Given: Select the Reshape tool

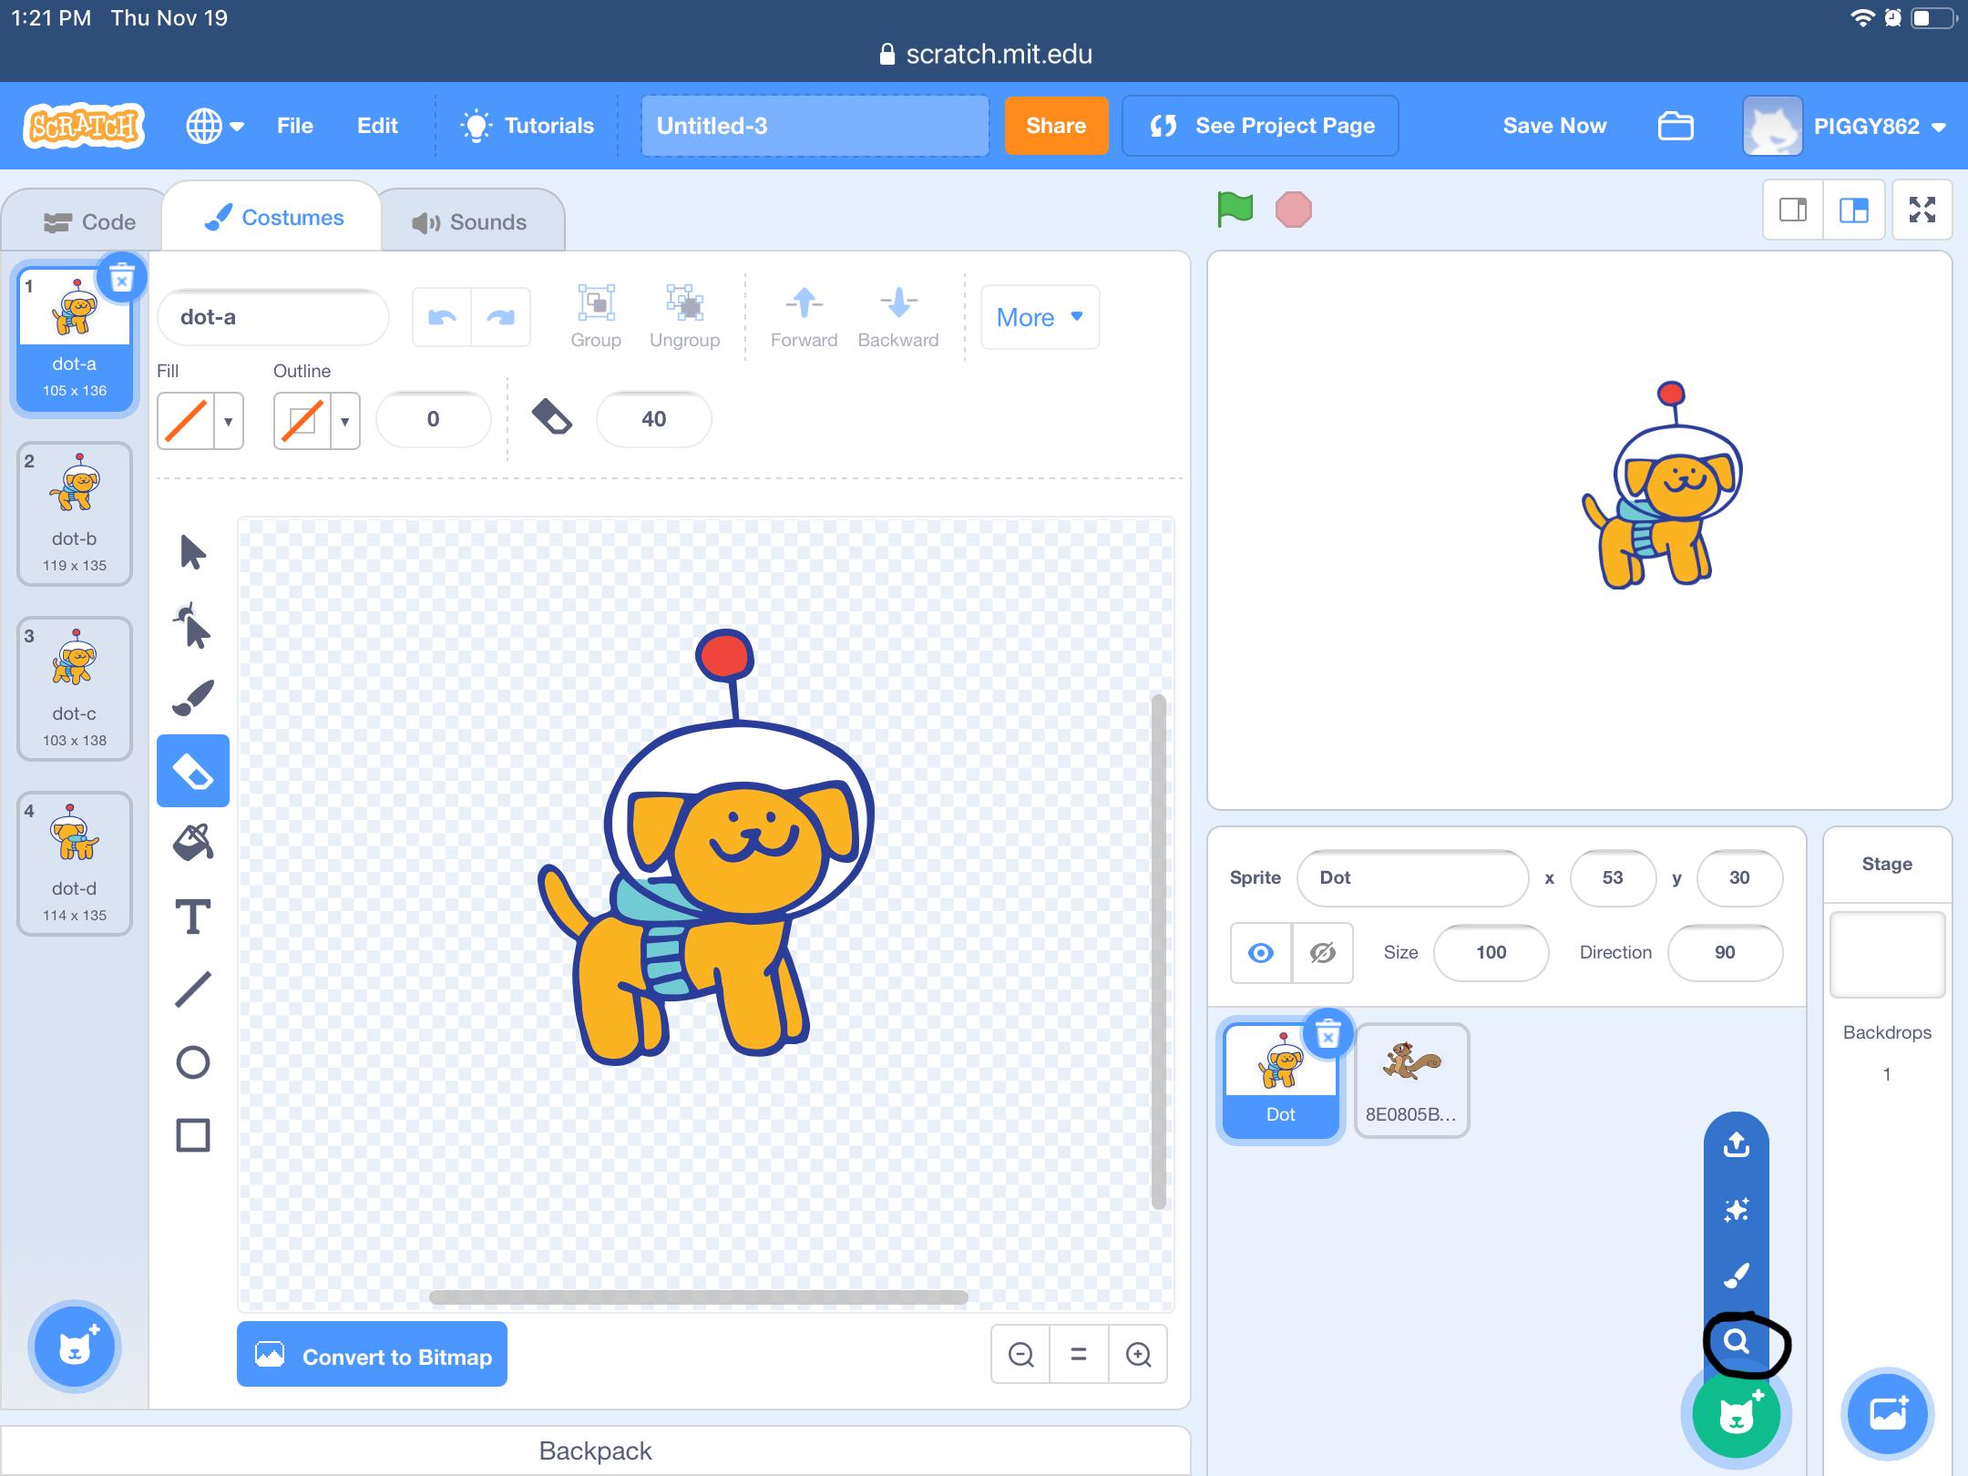Looking at the screenshot, I should pyautogui.click(x=192, y=626).
